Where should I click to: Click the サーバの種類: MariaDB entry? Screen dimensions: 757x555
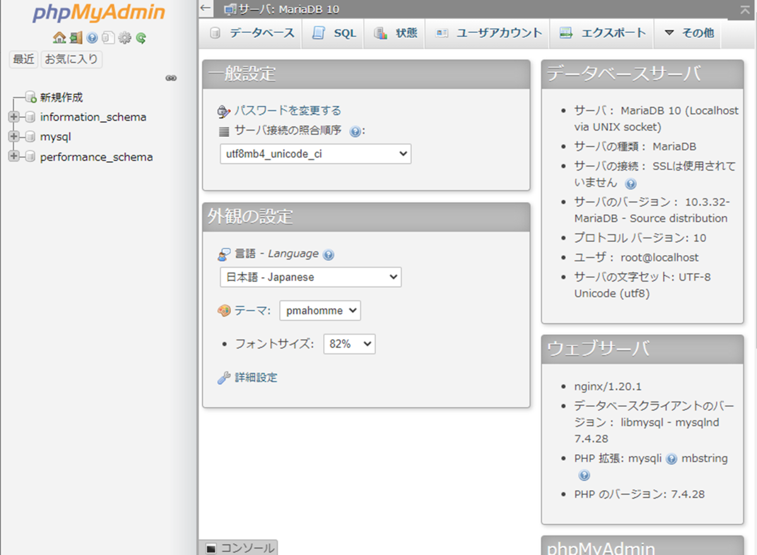click(x=635, y=146)
